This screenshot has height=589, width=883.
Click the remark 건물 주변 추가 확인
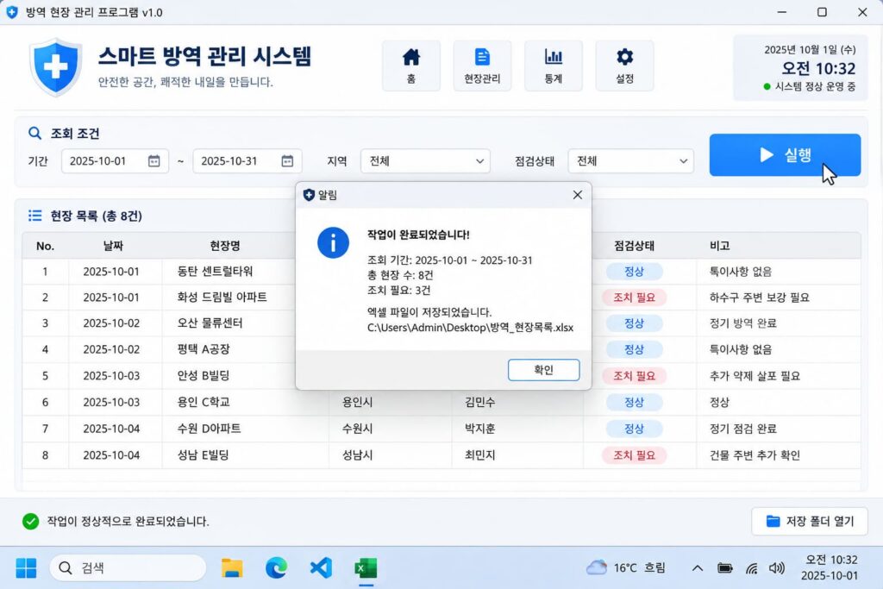coord(755,455)
